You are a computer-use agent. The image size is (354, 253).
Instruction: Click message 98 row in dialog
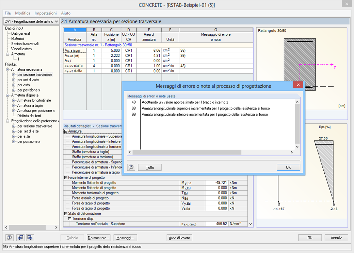click(x=211, y=108)
